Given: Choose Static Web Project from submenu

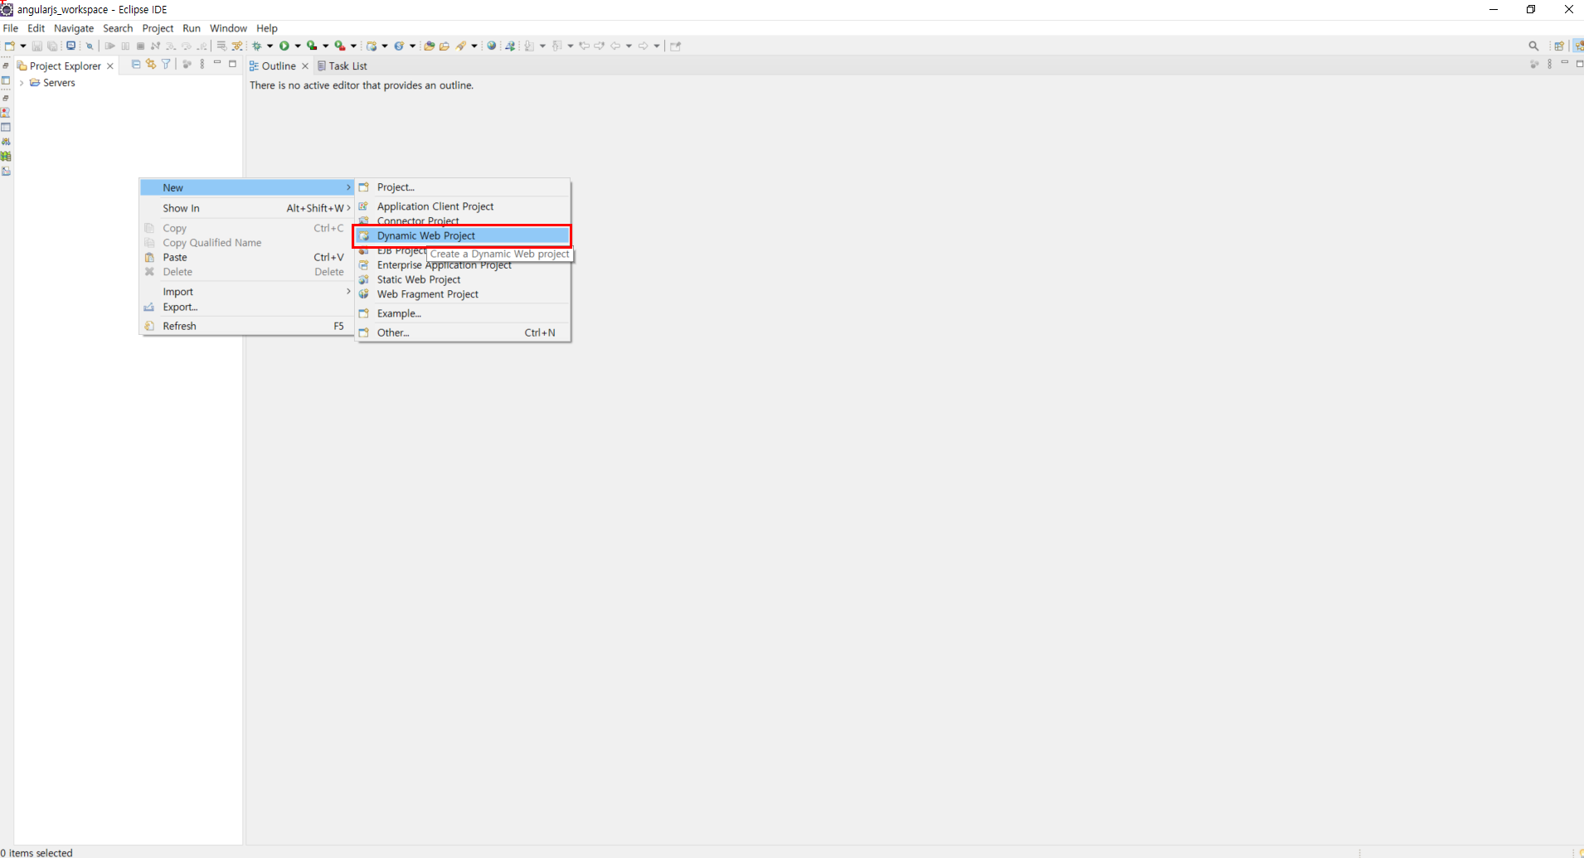Looking at the screenshot, I should click(x=463, y=279).
